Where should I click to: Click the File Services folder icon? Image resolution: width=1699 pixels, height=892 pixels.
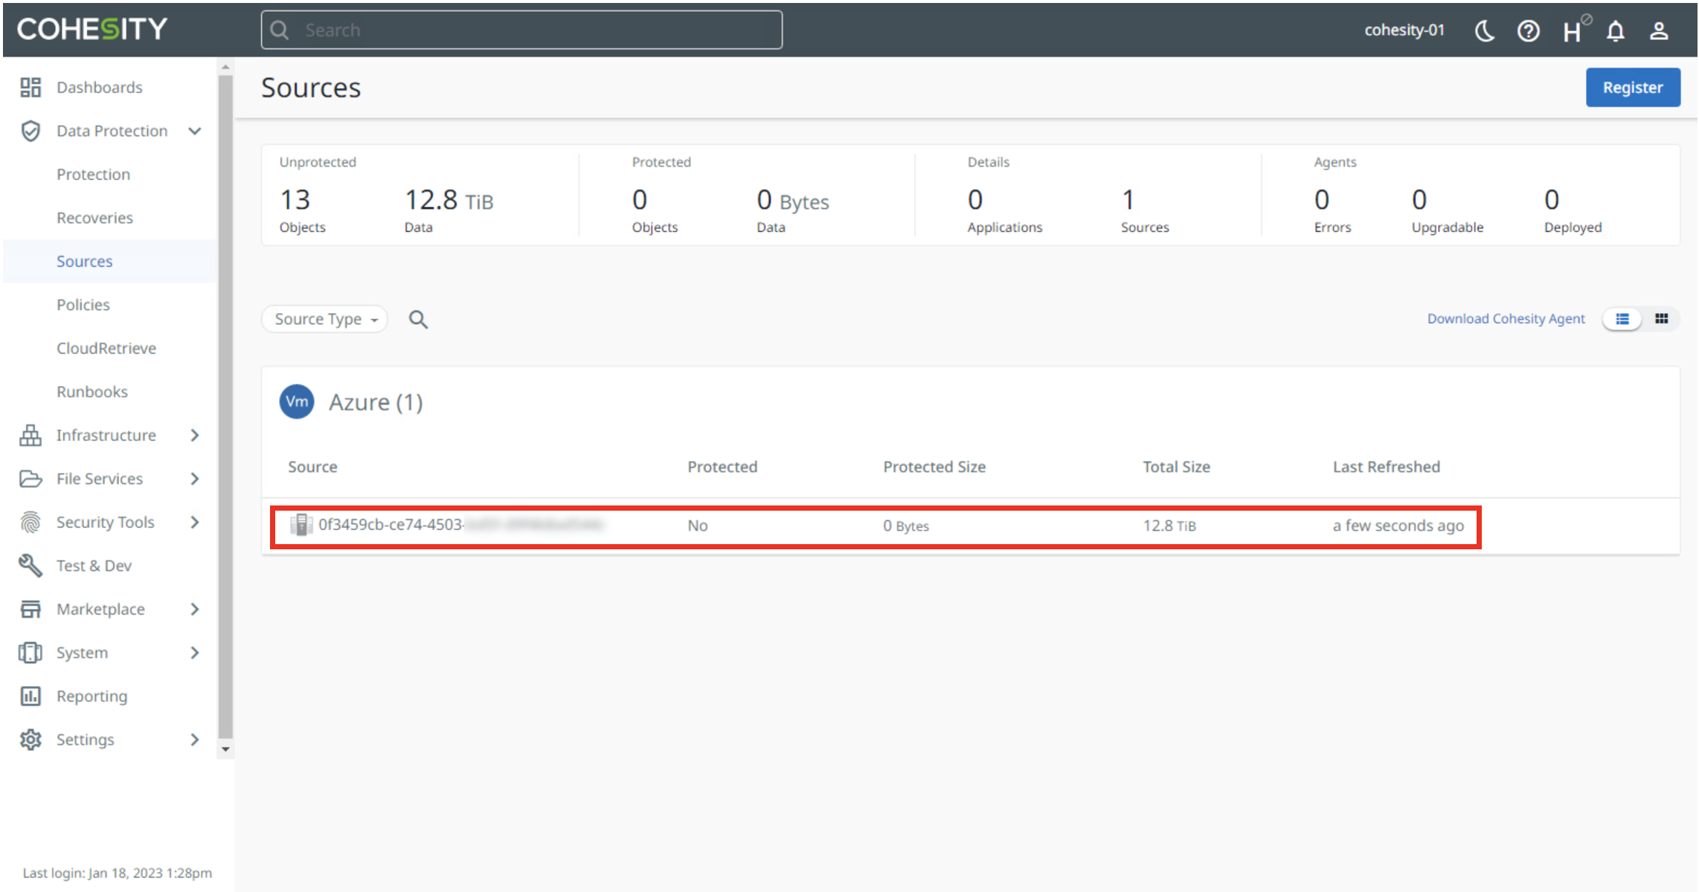[30, 479]
